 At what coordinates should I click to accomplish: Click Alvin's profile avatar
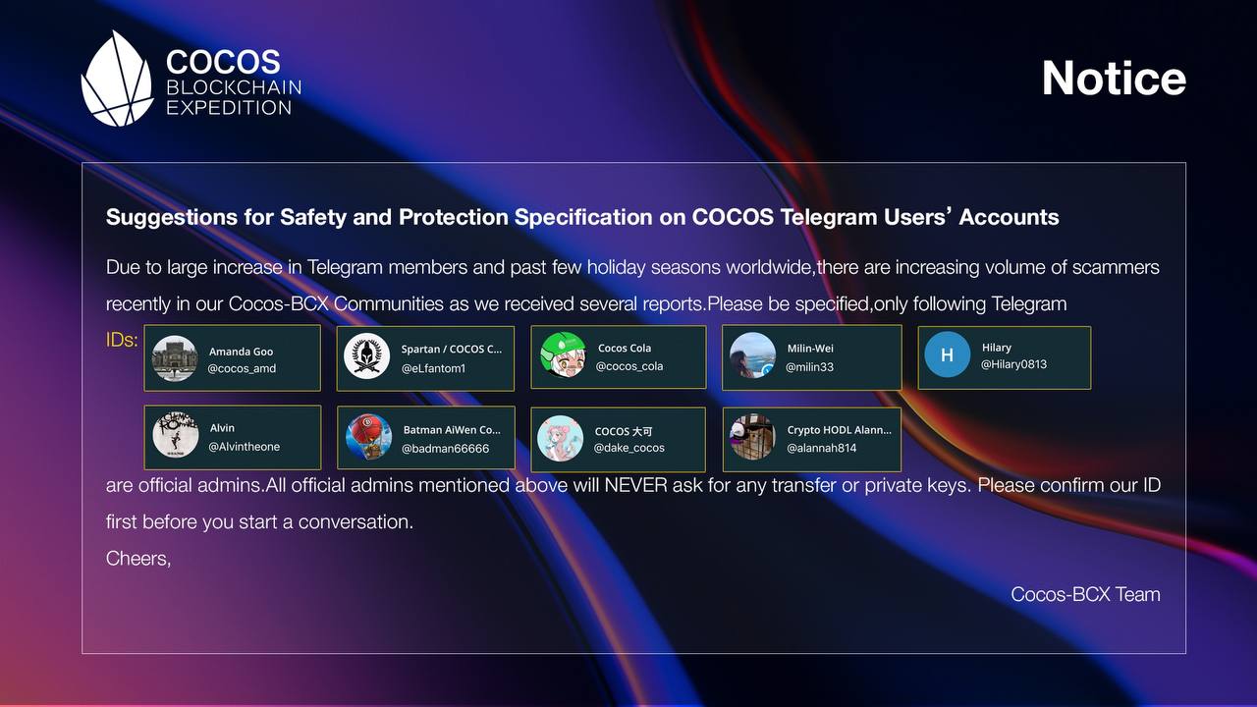click(176, 436)
